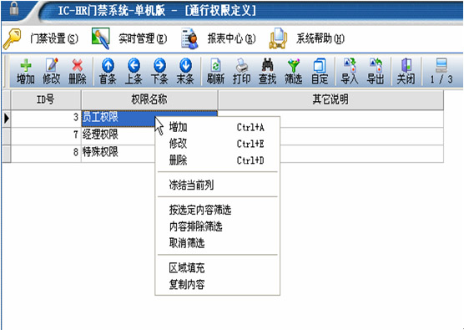Click ID cell with value 8

tap(46, 153)
